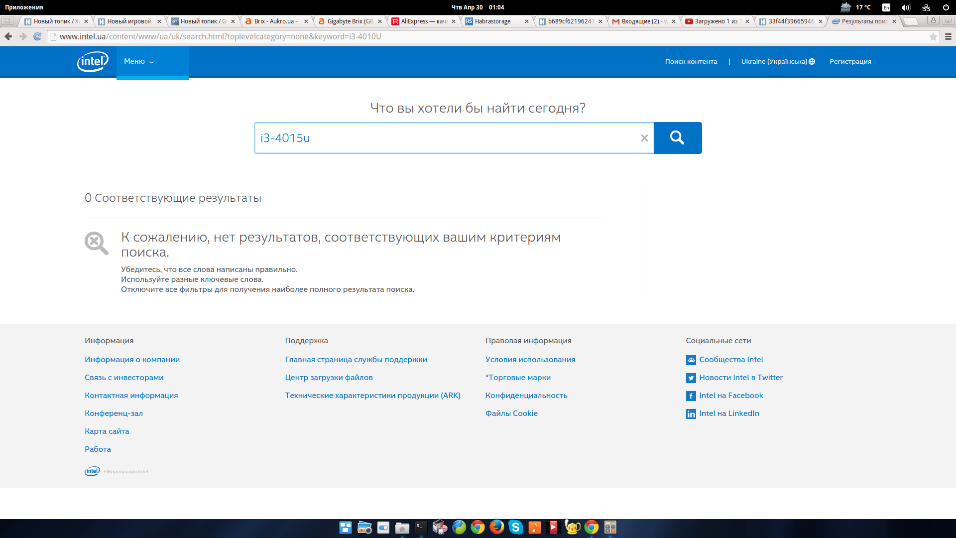Click the blue magnifier search button

678,138
